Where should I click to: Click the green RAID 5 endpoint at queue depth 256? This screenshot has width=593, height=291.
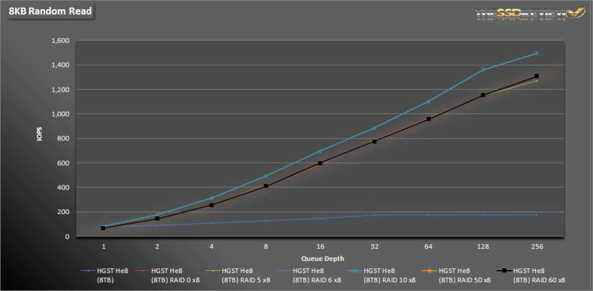(x=536, y=81)
